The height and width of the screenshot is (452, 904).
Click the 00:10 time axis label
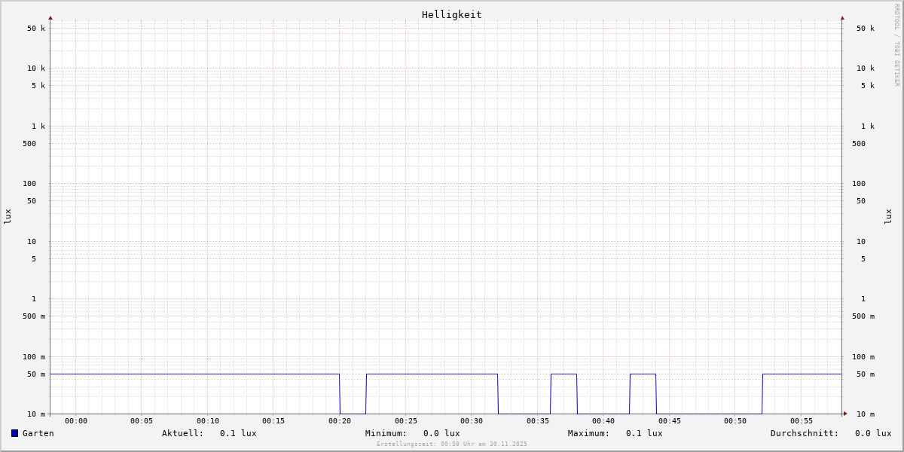tap(208, 421)
